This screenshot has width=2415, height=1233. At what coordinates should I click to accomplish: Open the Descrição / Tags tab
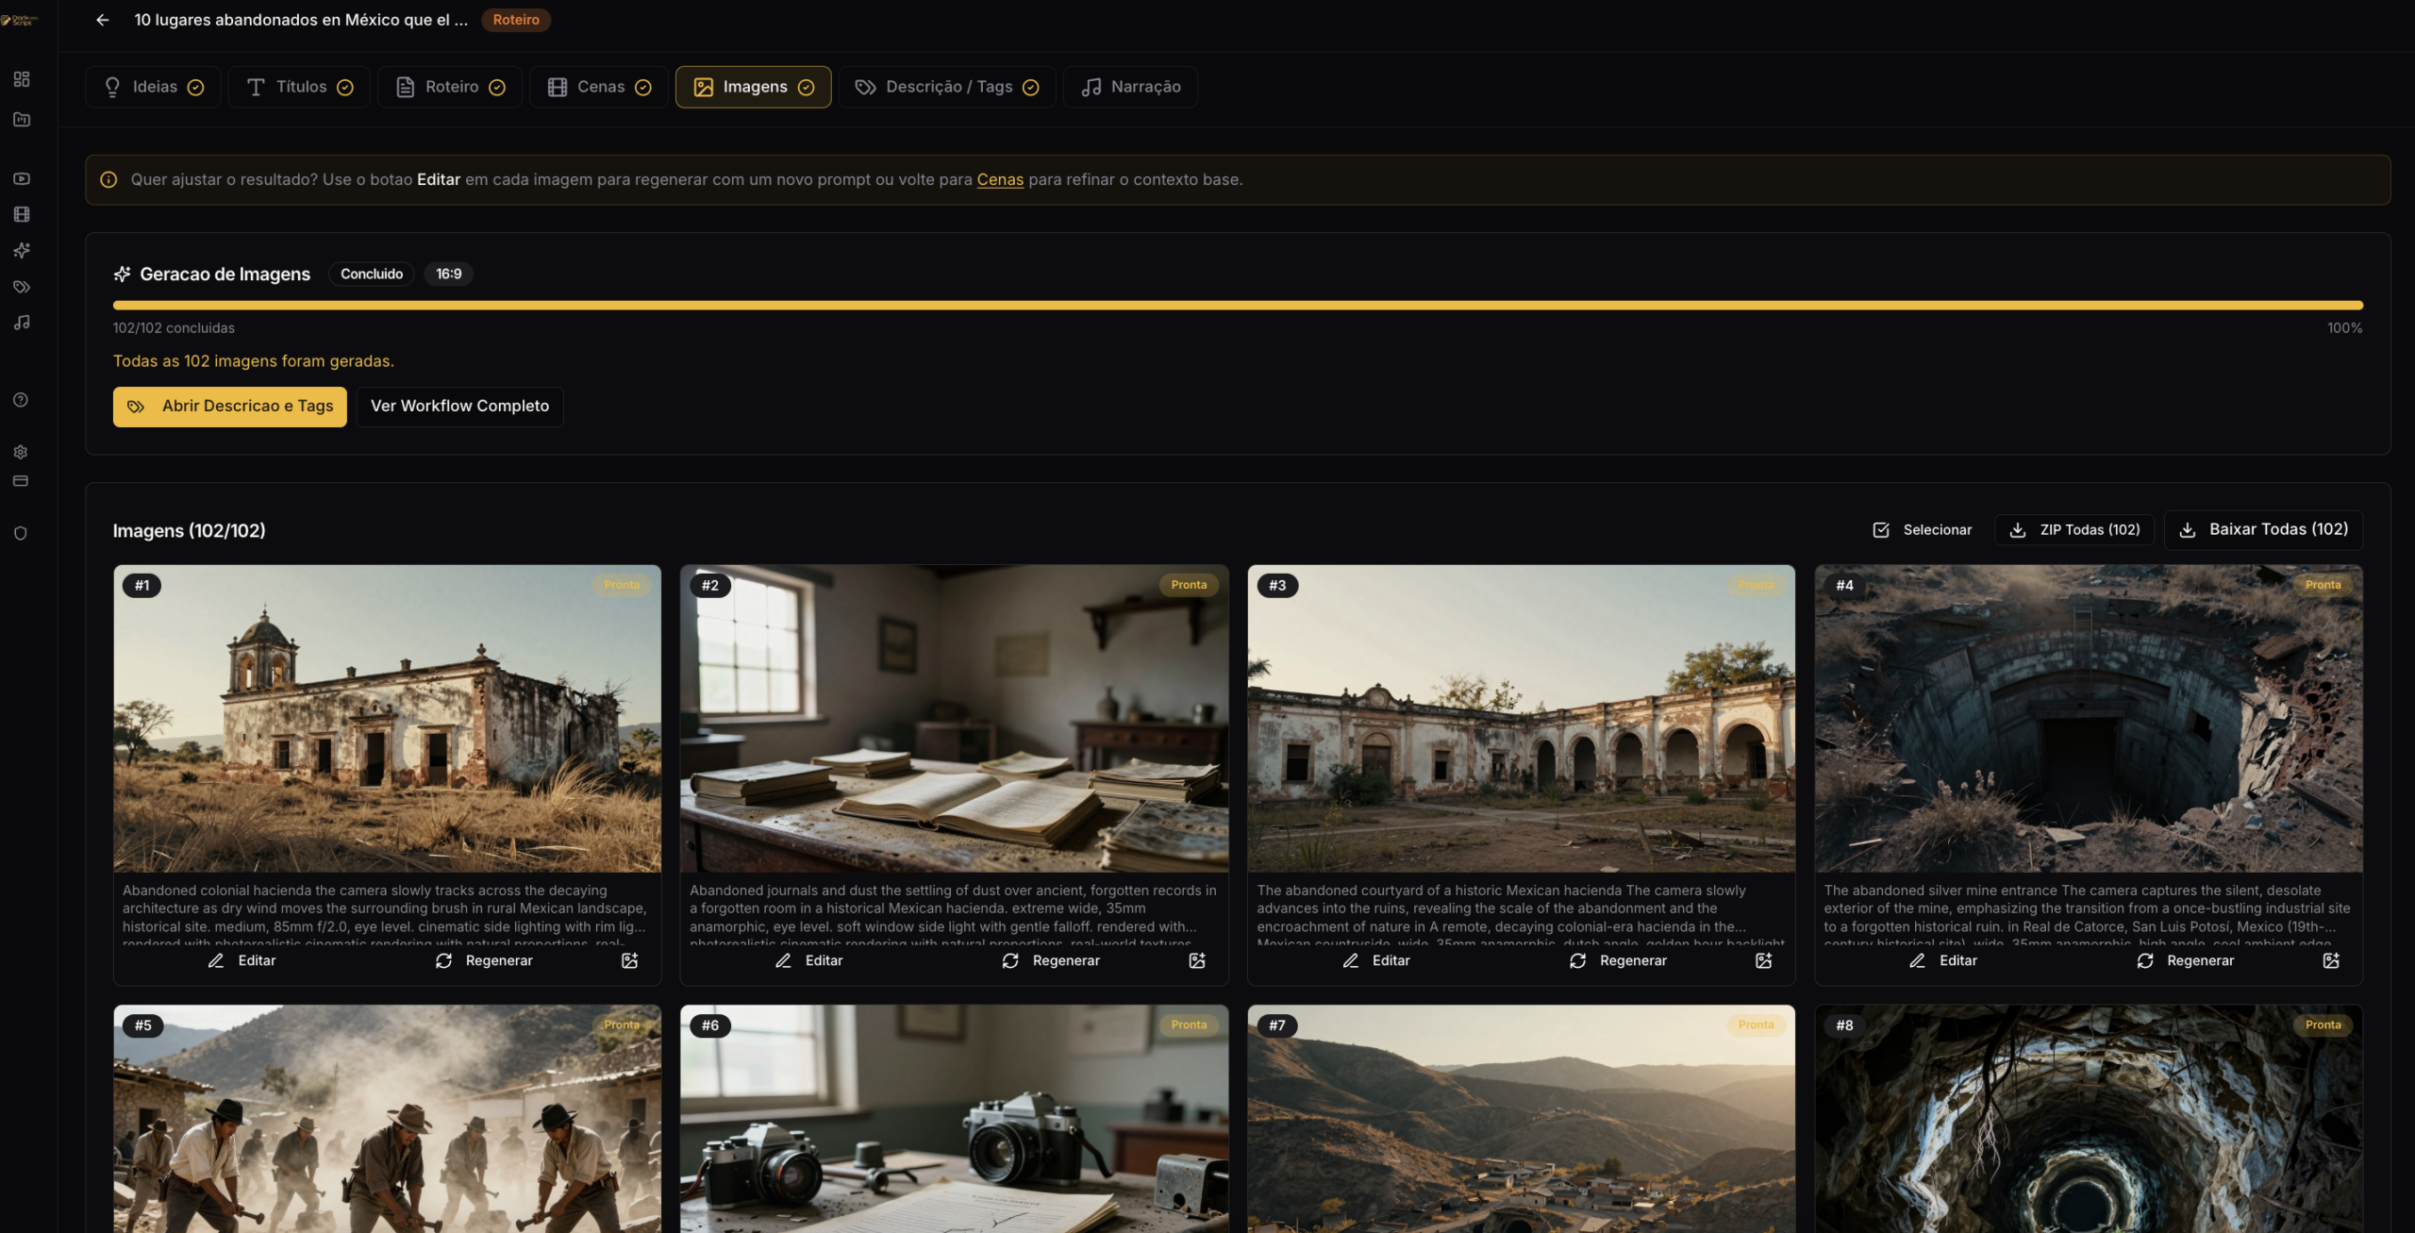(947, 87)
